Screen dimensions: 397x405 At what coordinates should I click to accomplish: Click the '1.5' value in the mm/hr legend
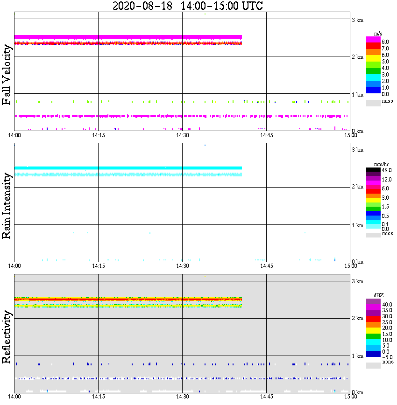pos(385,206)
